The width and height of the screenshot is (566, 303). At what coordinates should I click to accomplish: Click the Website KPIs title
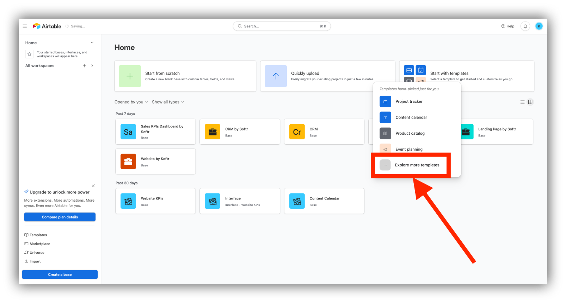point(152,198)
